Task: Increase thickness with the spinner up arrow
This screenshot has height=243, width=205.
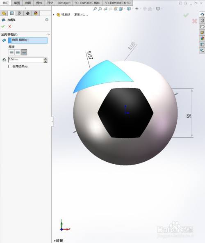Action: (46, 58)
